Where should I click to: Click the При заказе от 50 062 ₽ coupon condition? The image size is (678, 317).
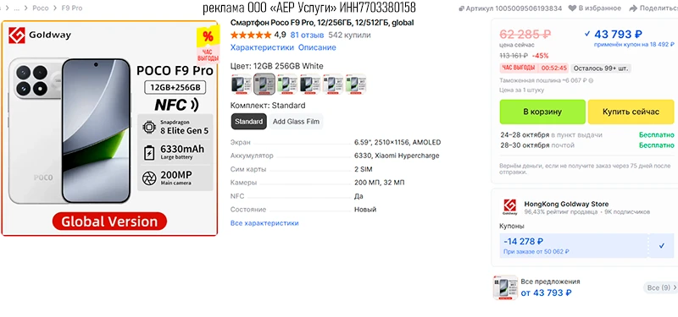pos(536,251)
